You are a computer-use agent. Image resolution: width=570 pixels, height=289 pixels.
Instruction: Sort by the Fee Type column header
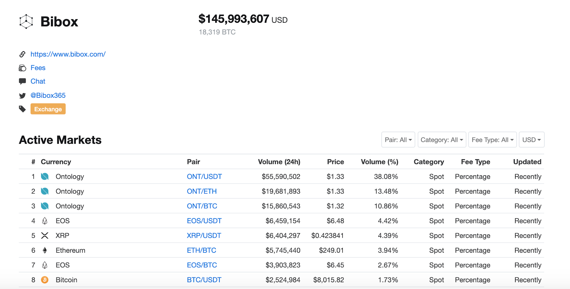click(x=476, y=162)
